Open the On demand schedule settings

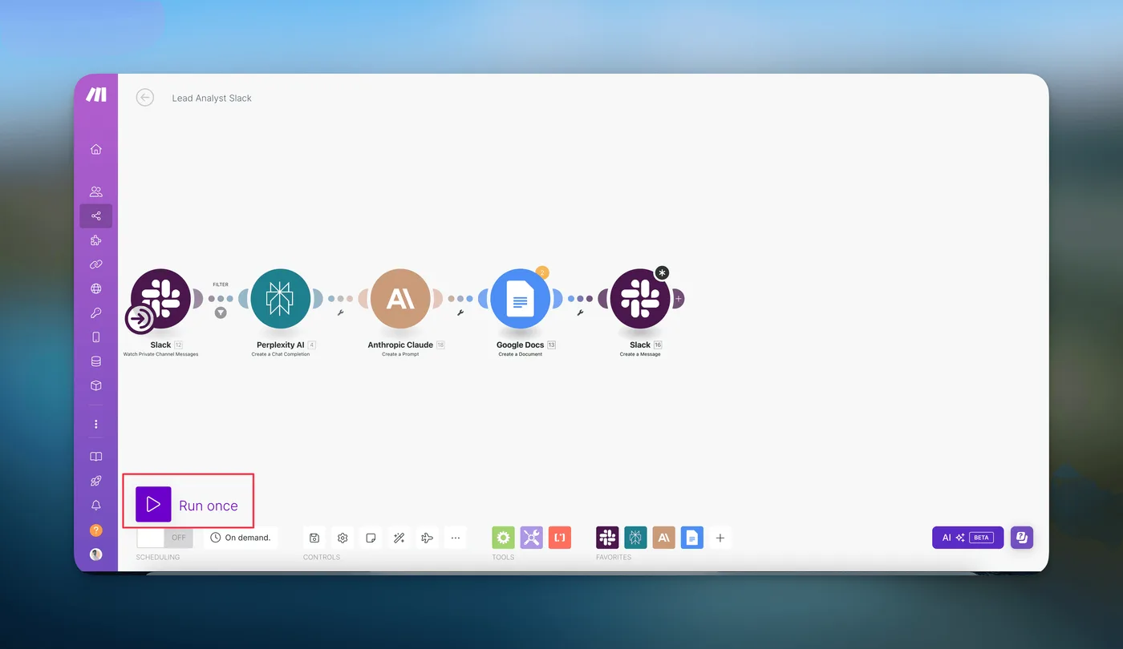(241, 538)
